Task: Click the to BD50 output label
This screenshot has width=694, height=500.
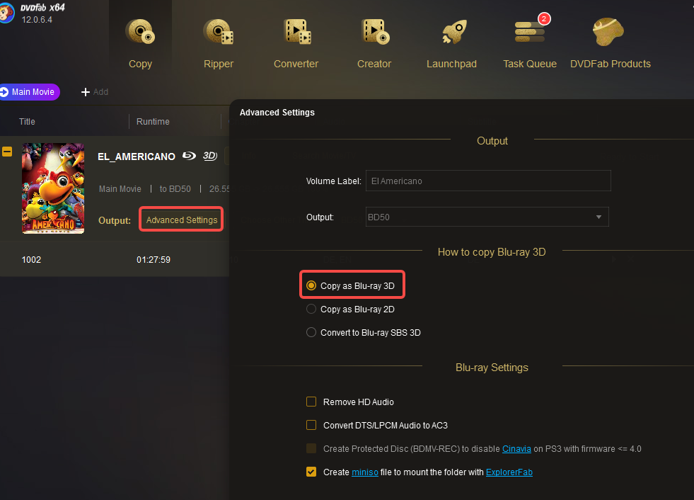Action: click(x=175, y=189)
